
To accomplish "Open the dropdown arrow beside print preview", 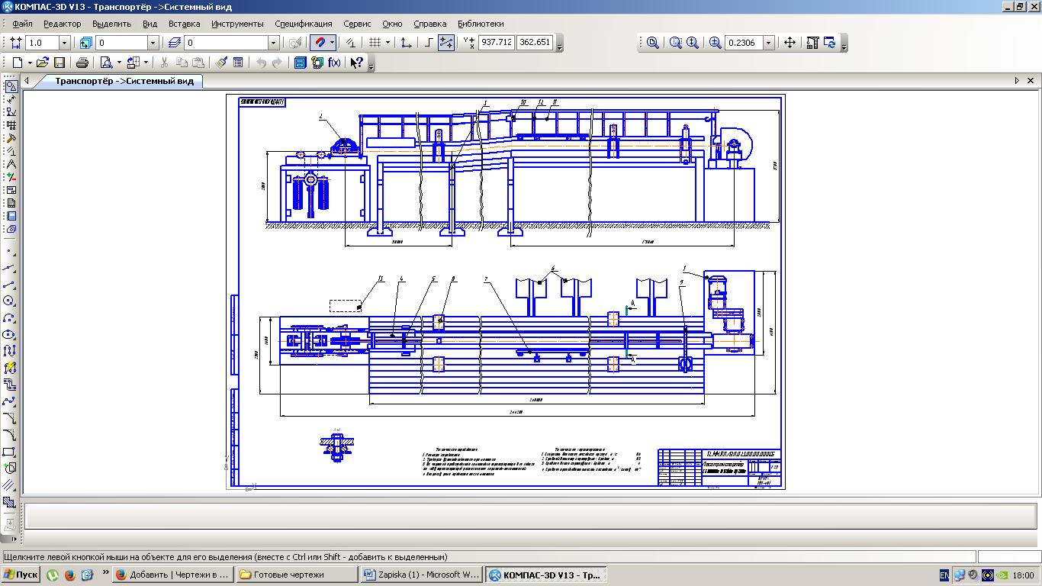I will pyautogui.click(x=119, y=63).
